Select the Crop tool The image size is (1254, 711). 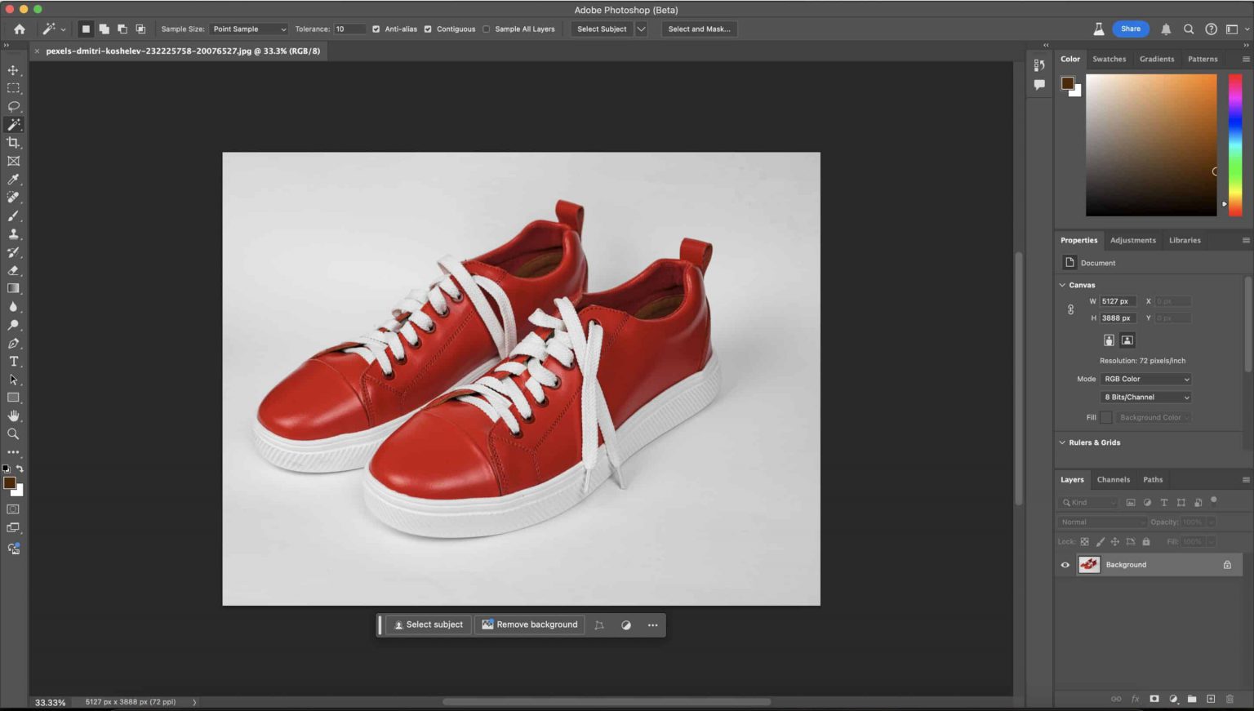tap(13, 142)
